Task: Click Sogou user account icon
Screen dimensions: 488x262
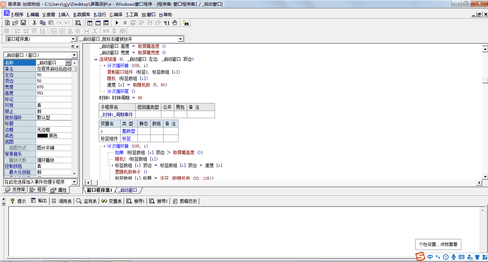Action: point(470,257)
